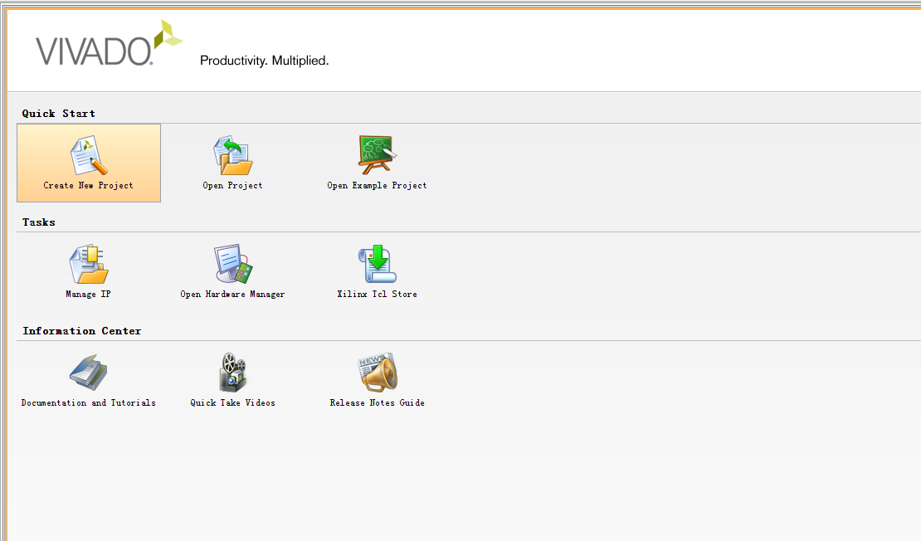Open Documentation and Tutorials book icon
Image resolution: width=921 pixels, height=541 pixels.
click(89, 373)
